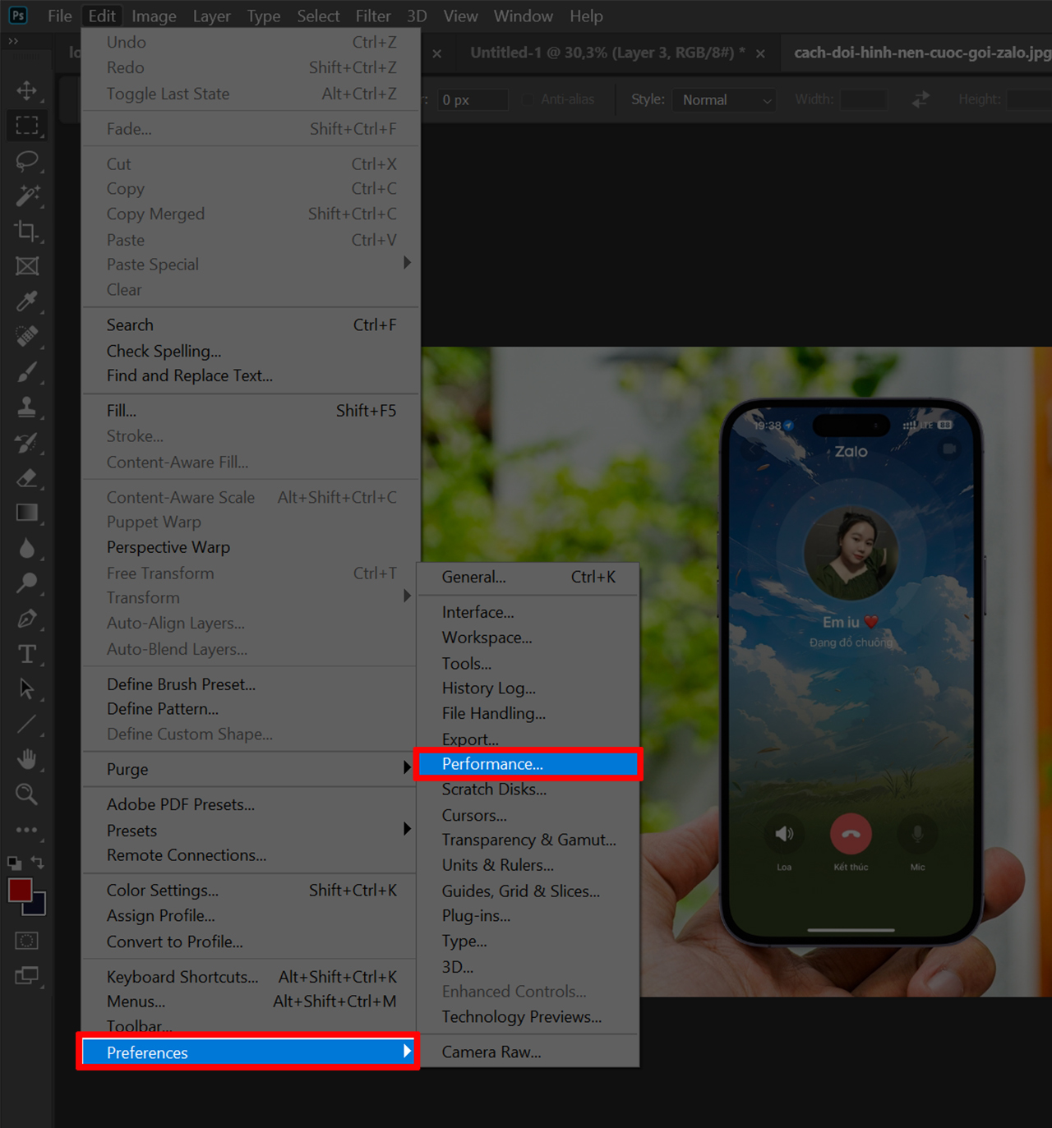Open the Filter menu
The image size is (1052, 1128).
point(373,16)
